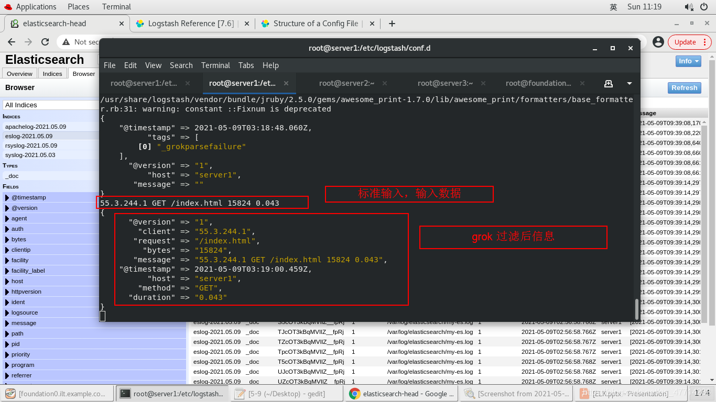The height and width of the screenshot is (402, 716).
Task: Open the Sun 11:19 clock
Action: tap(644, 7)
